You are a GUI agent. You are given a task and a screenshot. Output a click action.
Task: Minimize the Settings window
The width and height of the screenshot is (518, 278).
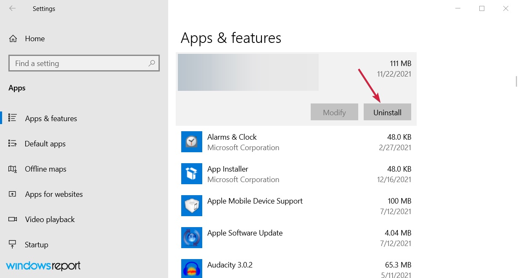[458, 8]
